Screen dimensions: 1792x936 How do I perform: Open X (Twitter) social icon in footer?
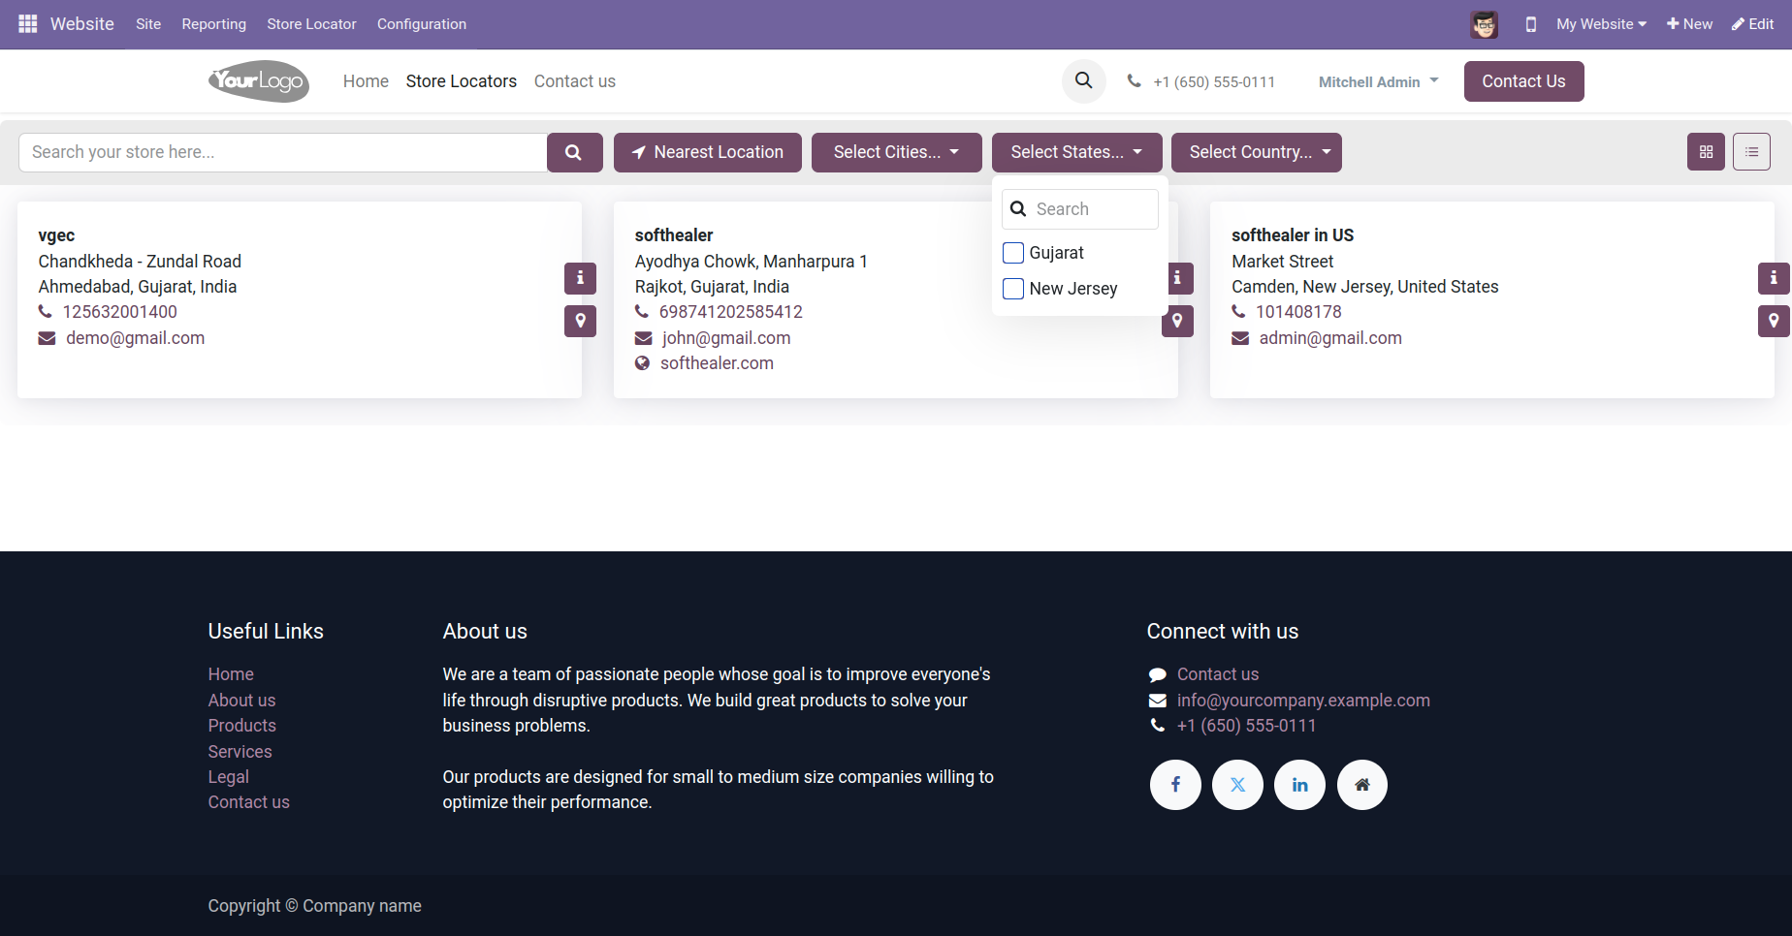[x=1237, y=785]
